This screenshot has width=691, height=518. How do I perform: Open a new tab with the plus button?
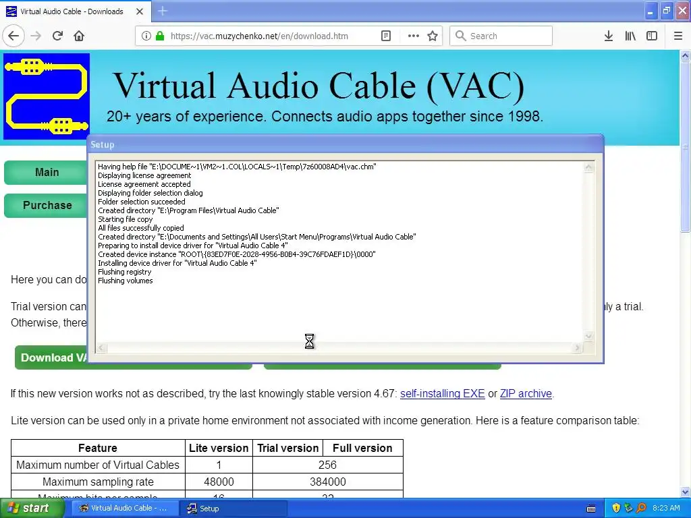163,11
